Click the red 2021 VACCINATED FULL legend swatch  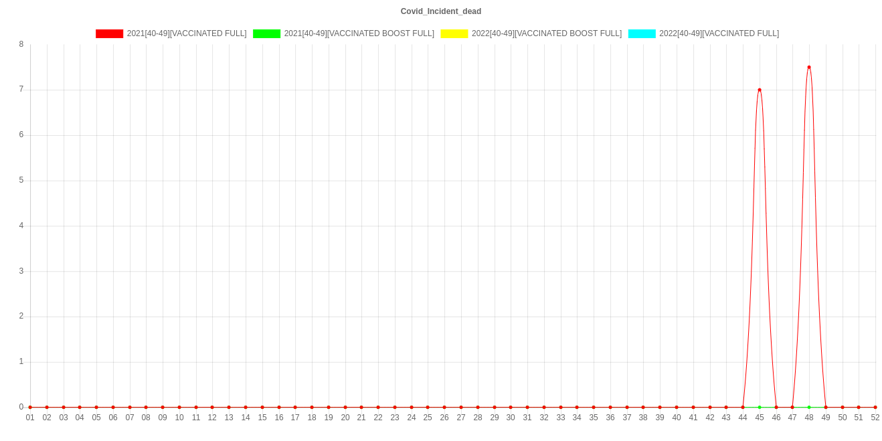pos(109,33)
